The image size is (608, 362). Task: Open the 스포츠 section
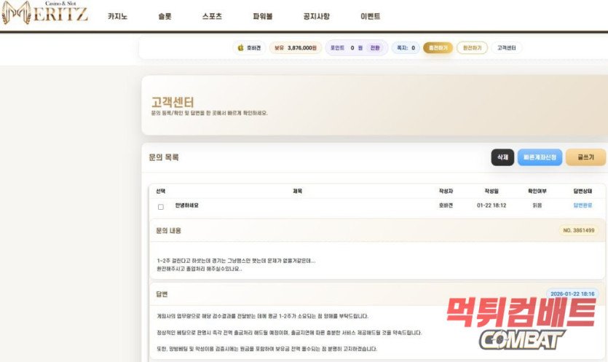click(x=211, y=16)
